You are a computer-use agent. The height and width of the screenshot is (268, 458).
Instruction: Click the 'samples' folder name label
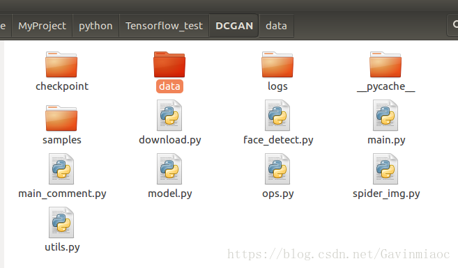click(x=62, y=140)
